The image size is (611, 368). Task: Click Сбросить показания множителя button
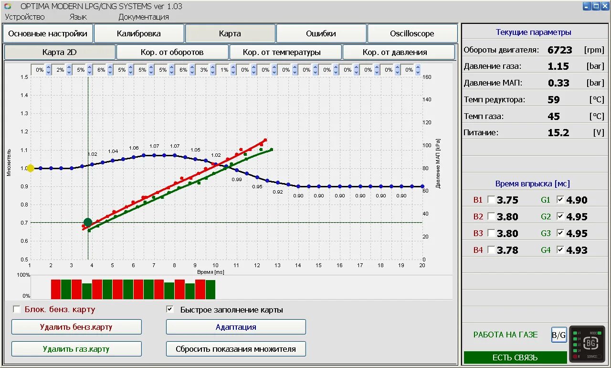(236, 349)
